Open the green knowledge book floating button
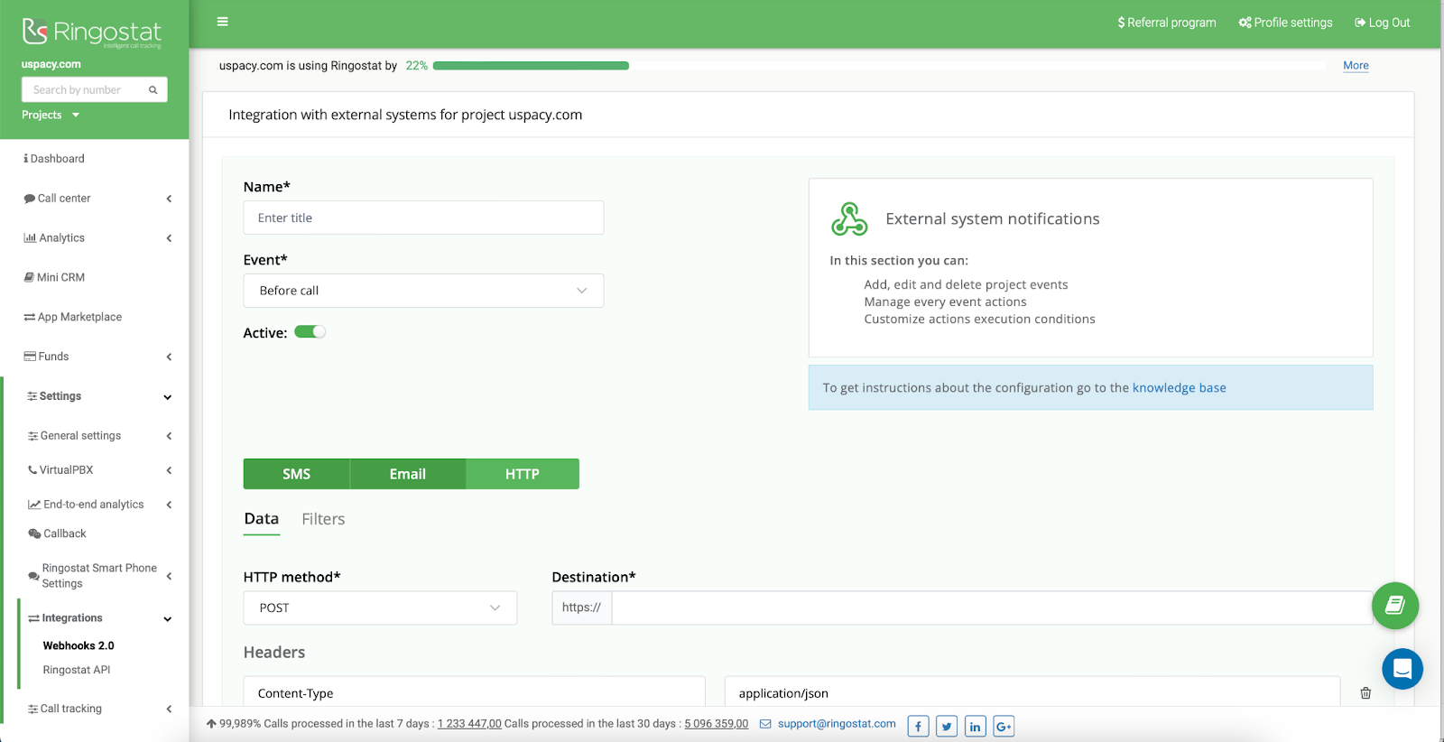The width and height of the screenshot is (1444, 742). click(1395, 606)
